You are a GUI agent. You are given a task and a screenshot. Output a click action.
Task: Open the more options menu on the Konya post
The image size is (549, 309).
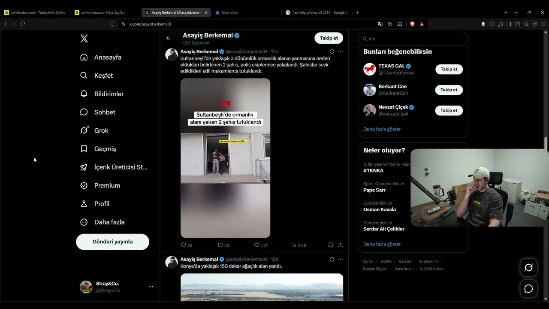(340, 259)
